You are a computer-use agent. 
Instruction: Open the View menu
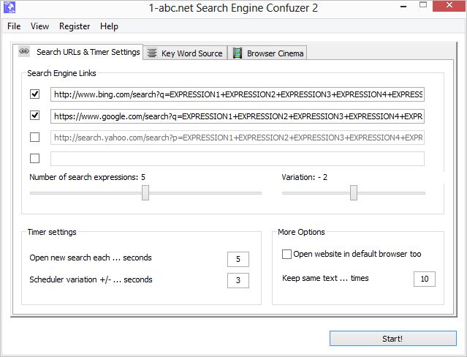pyautogui.click(x=39, y=26)
